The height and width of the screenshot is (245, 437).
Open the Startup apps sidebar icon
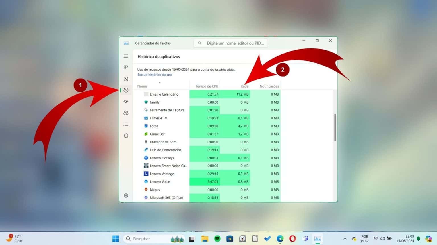point(126,101)
